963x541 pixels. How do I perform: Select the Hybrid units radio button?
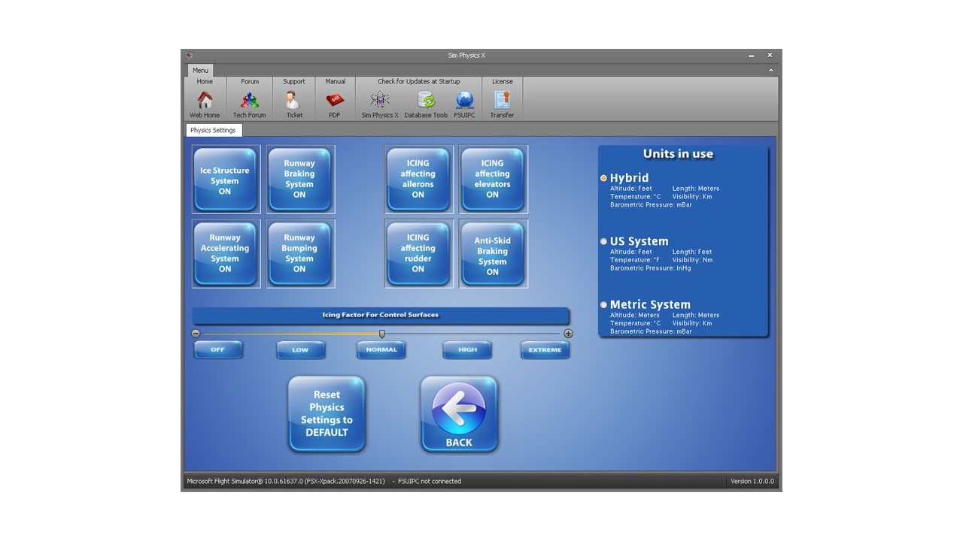coord(603,178)
